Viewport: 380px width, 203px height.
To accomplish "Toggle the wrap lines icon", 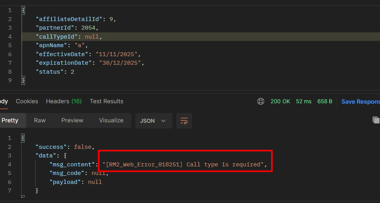I will [x=184, y=121].
